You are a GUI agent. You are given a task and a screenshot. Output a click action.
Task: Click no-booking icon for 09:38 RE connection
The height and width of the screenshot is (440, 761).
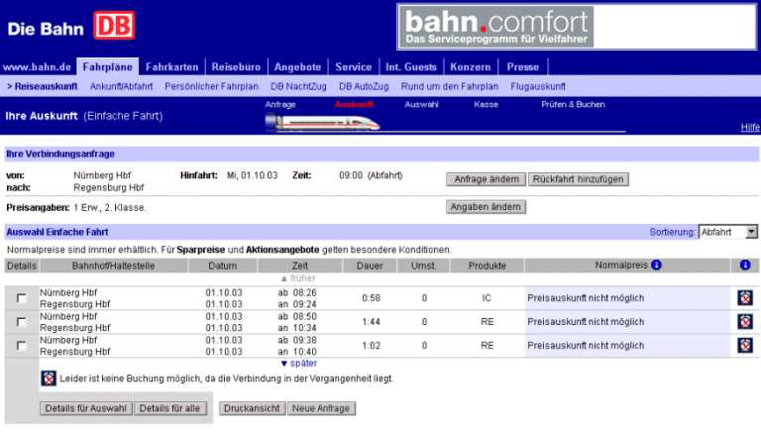pos(745,345)
